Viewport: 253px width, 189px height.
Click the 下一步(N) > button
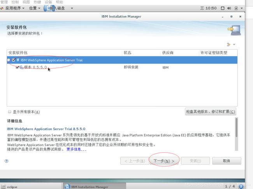(x=164, y=161)
